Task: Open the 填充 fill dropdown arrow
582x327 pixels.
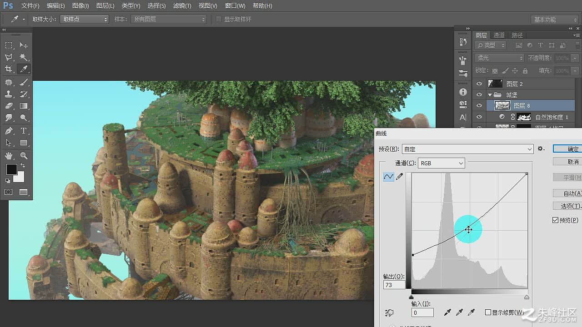Action: (575, 71)
